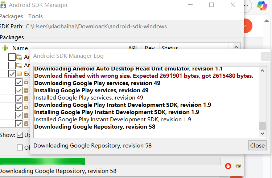Viewport: 272px width, 178px height.
Task: Click the red stop download hand icon
Action: coord(228,166)
